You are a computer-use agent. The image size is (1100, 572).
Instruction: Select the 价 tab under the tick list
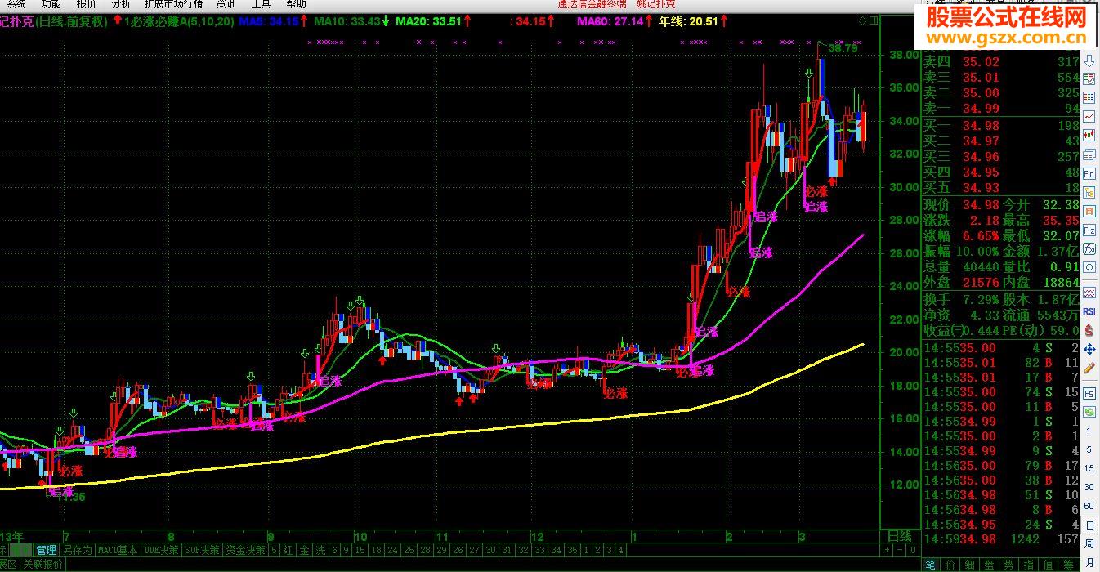click(x=950, y=565)
